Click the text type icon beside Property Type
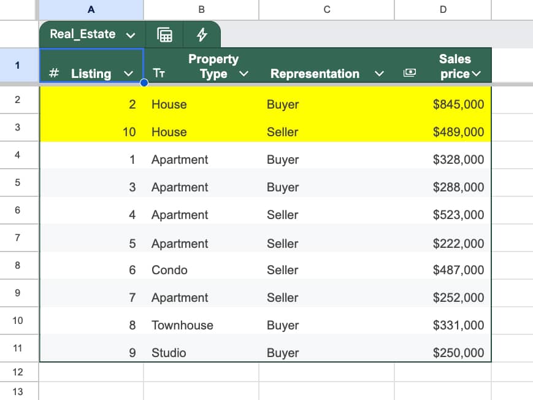This screenshot has height=400, width=533. coord(159,73)
